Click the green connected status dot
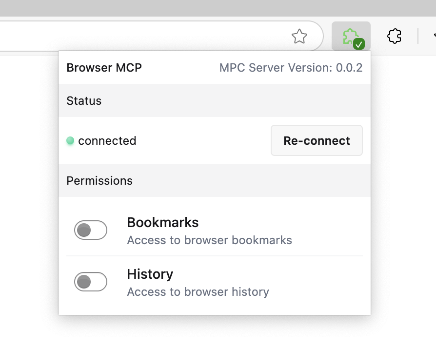This screenshot has height=347, width=436. pos(70,141)
